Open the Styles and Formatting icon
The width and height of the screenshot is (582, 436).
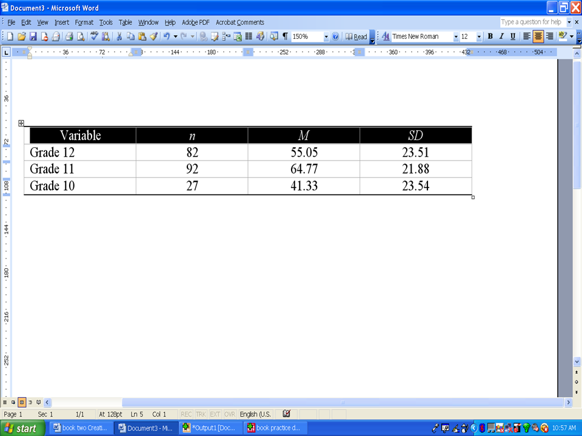tap(386, 36)
